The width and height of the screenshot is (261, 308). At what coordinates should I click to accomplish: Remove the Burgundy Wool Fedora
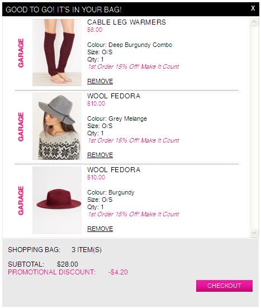tap(100, 229)
